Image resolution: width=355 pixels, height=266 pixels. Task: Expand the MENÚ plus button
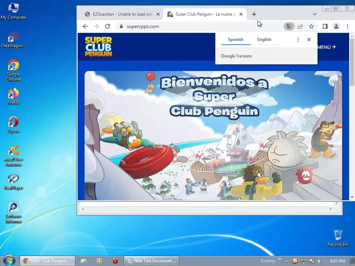coord(327,47)
